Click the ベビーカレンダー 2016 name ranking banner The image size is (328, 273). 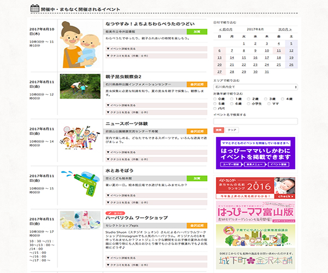click(255, 188)
